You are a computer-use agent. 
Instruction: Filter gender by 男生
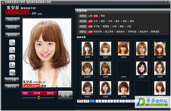tap(103, 16)
